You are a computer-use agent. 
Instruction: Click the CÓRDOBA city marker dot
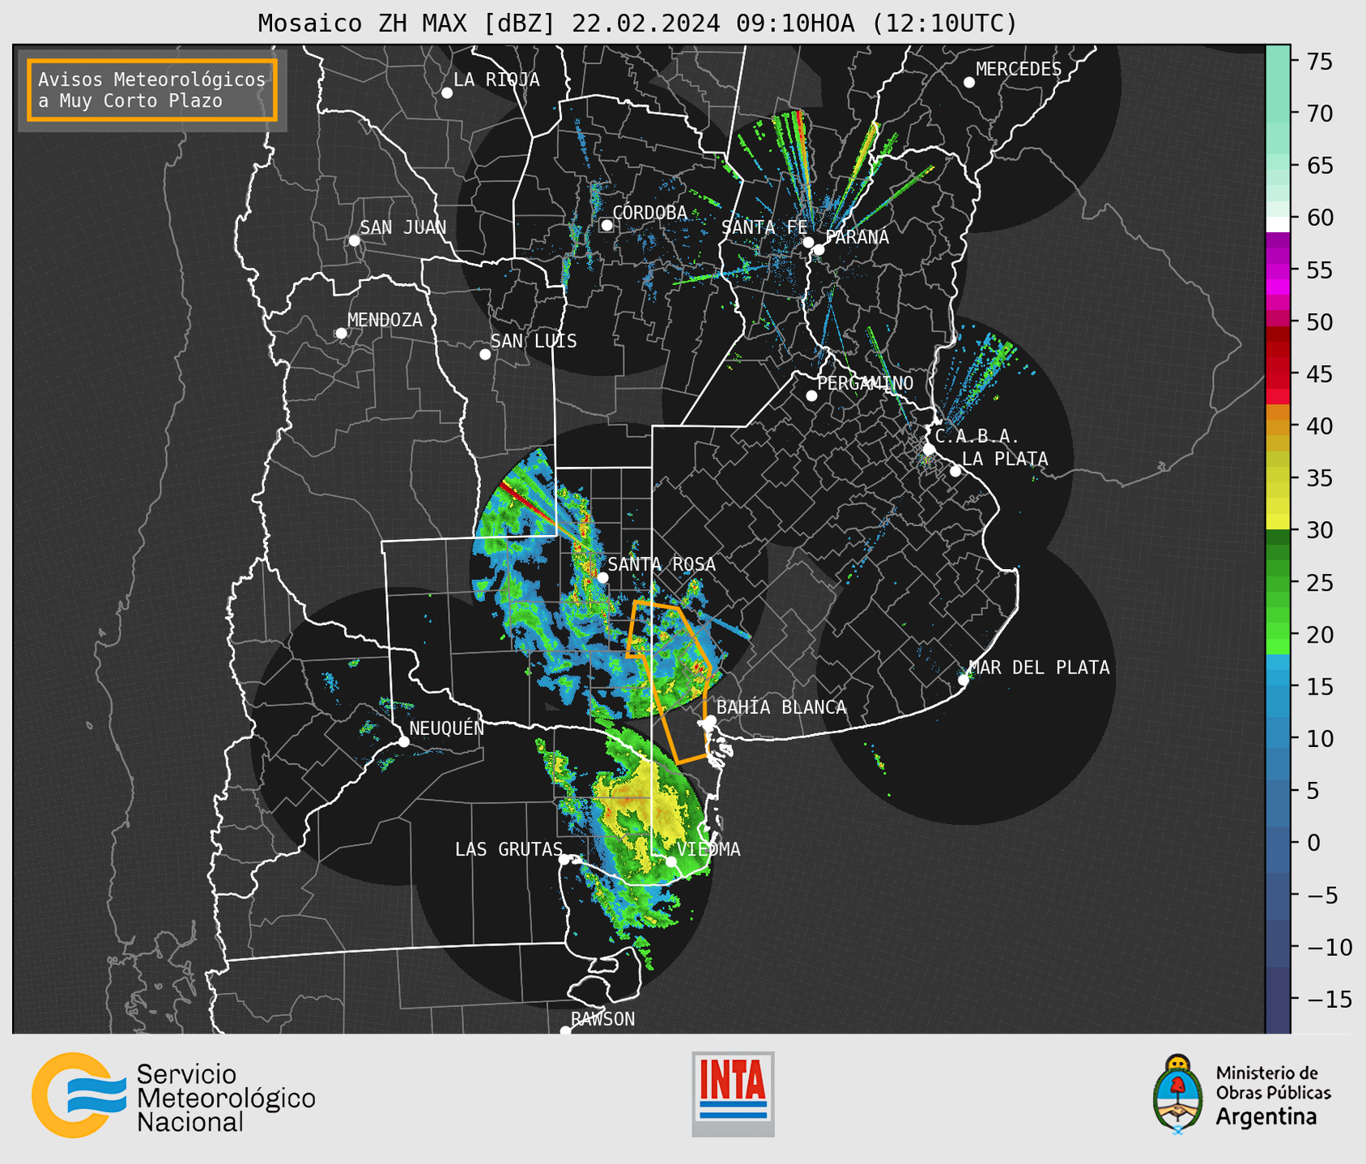click(606, 225)
